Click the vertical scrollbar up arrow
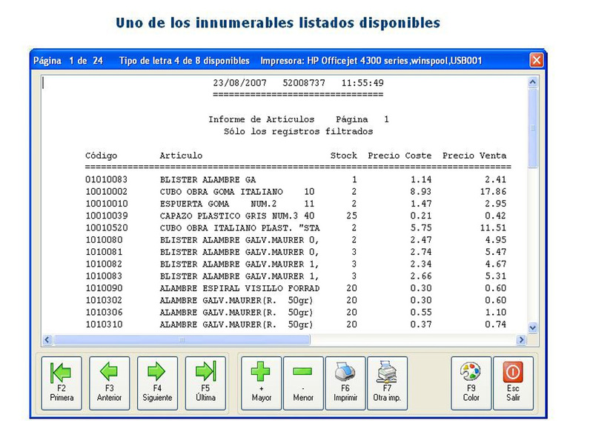593x426 pixels. tap(533, 81)
